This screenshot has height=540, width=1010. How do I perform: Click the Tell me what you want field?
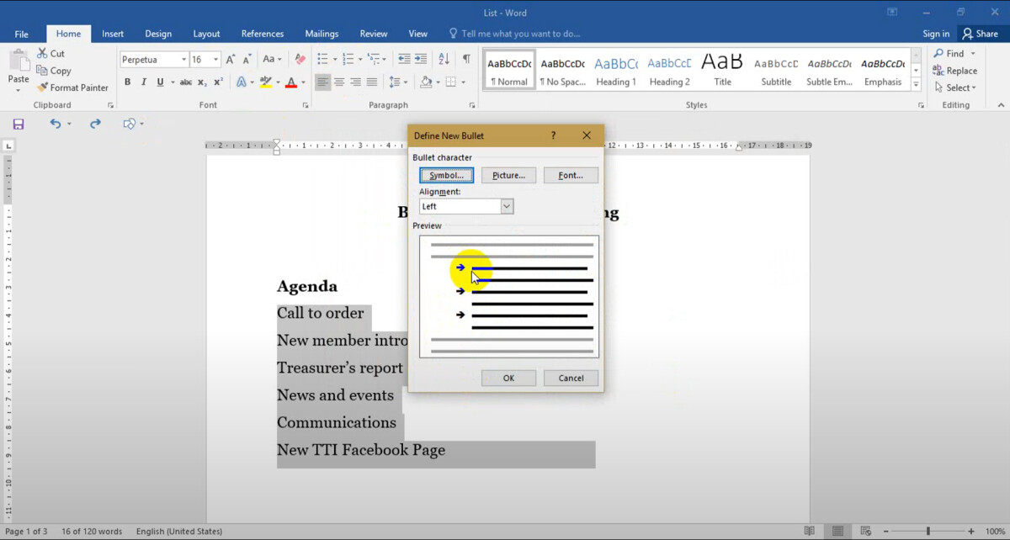tap(520, 34)
